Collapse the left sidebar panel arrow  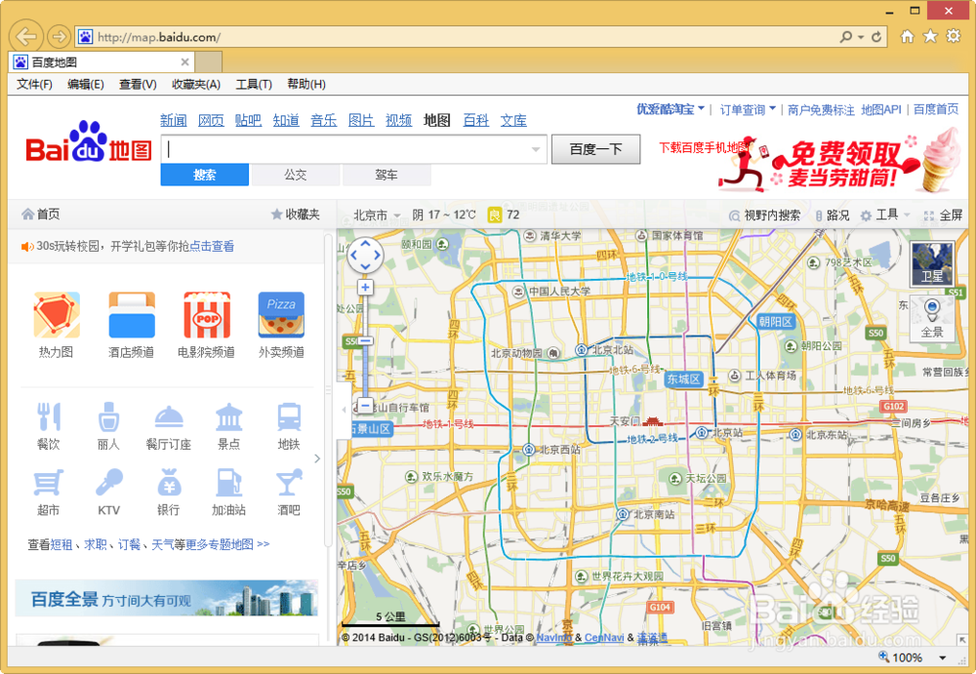pyautogui.click(x=344, y=410)
